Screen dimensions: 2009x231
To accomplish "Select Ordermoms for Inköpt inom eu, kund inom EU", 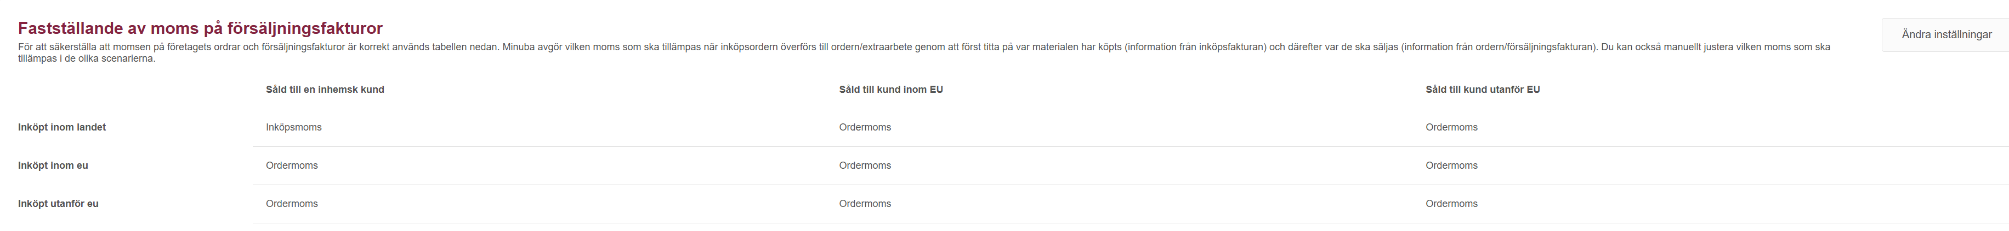I will tap(864, 165).
